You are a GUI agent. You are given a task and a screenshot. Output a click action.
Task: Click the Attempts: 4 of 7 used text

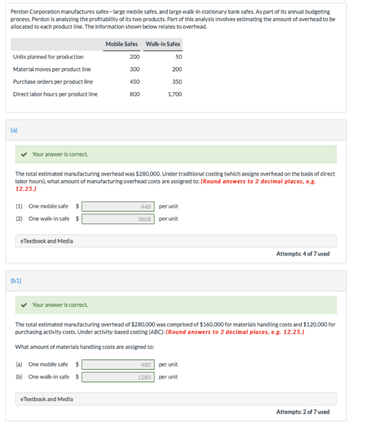point(303,254)
